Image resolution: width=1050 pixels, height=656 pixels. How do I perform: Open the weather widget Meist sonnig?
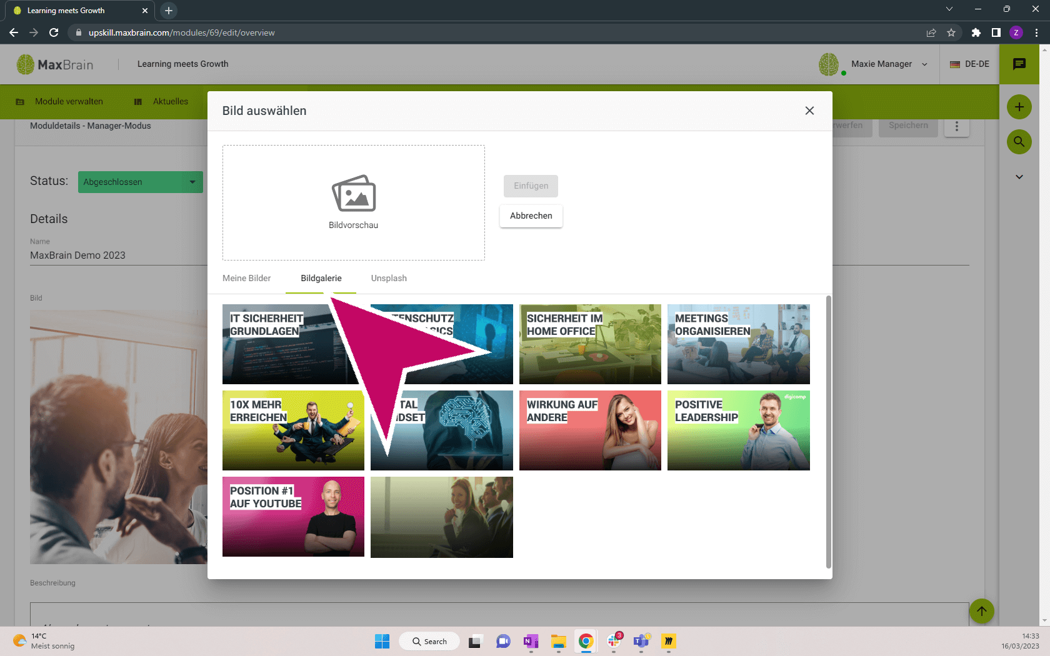pyautogui.click(x=44, y=641)
